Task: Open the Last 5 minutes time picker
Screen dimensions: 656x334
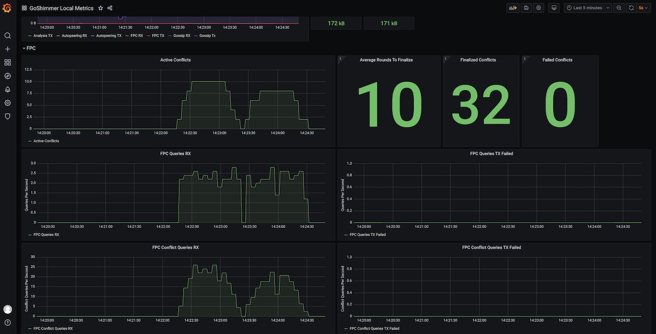Action: (x=588, y=8)
